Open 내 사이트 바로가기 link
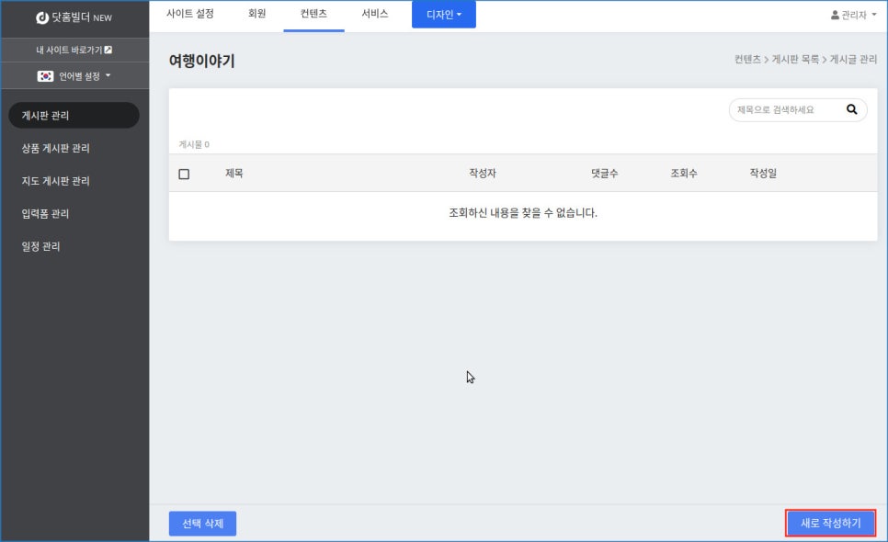The width and height of the screenshot is (888, 542). [74, 50]
